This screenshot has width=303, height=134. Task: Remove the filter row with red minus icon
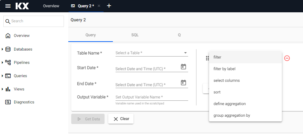pos(287,58)
